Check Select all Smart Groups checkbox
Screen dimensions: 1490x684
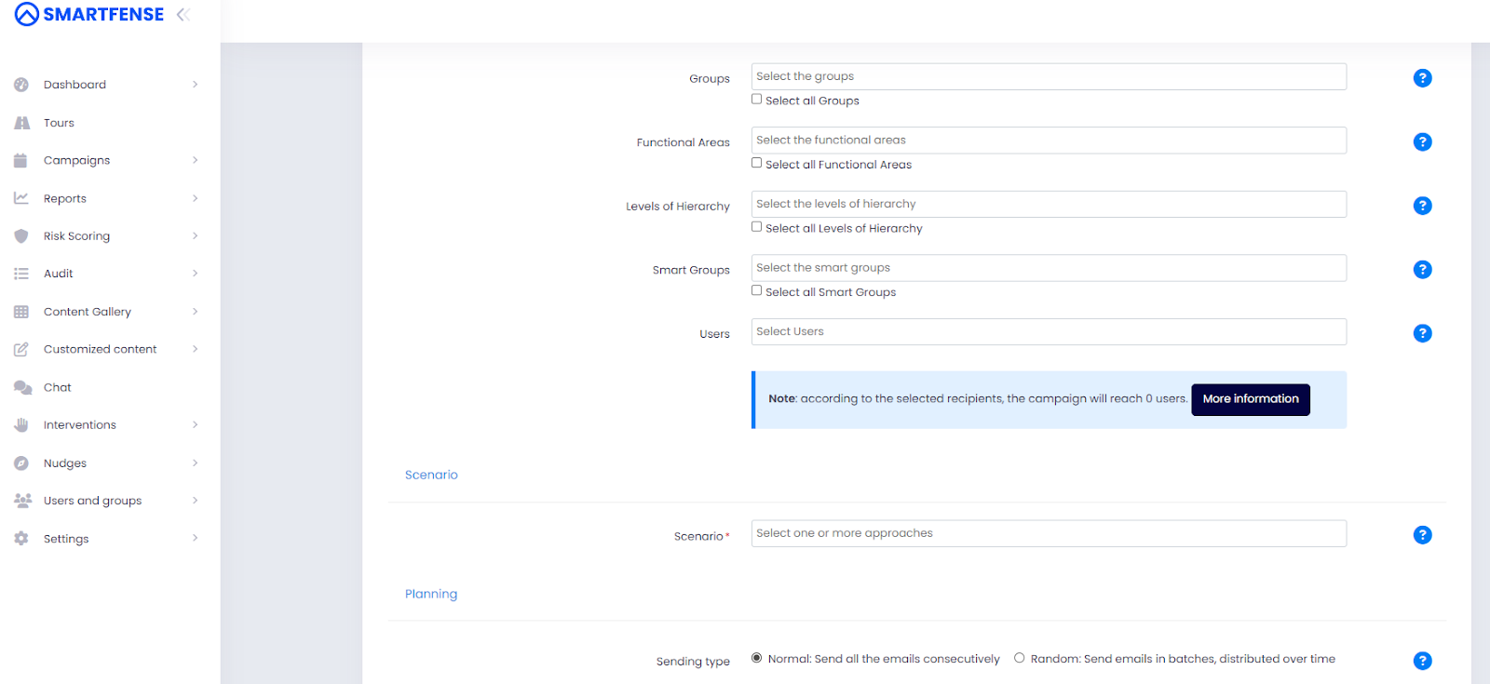point(756,290)
